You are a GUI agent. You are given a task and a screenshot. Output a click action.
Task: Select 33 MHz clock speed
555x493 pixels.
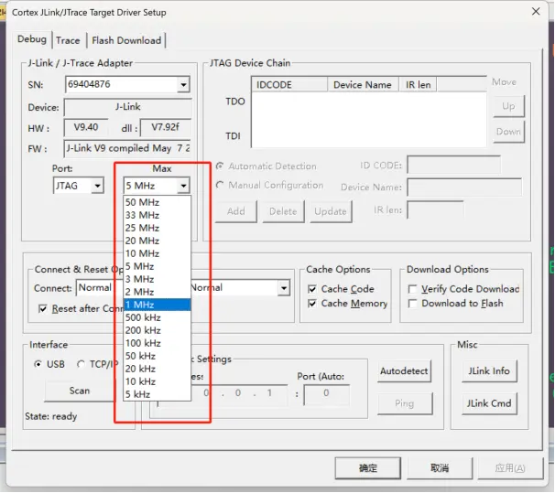[157, 215]
